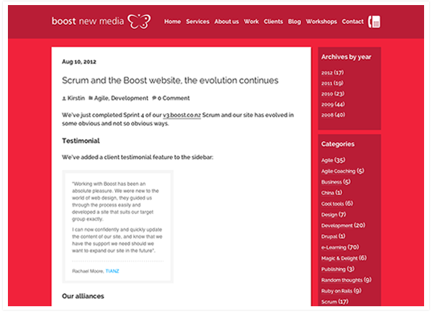Click the Testimonial subheading
The height and width of the screenshot is (312, 432).
tap(81, 141)
